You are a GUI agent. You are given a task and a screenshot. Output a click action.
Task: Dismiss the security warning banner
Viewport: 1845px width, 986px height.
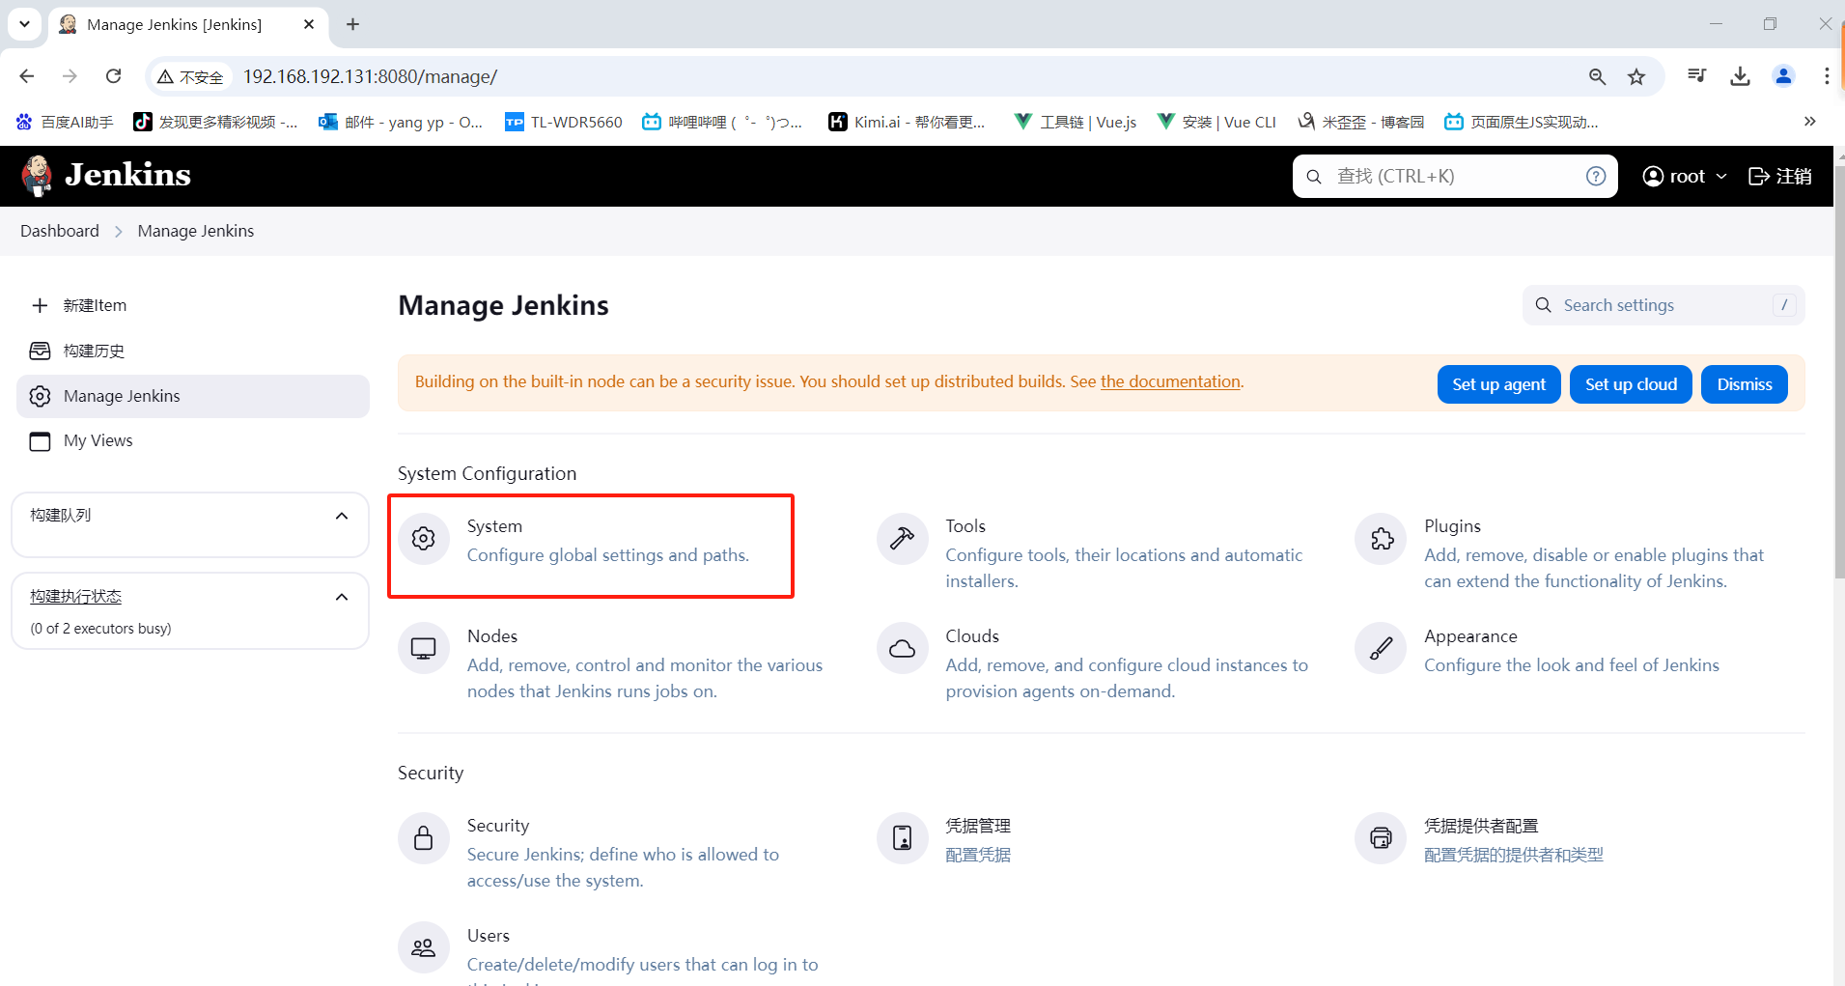(1744, 384)
